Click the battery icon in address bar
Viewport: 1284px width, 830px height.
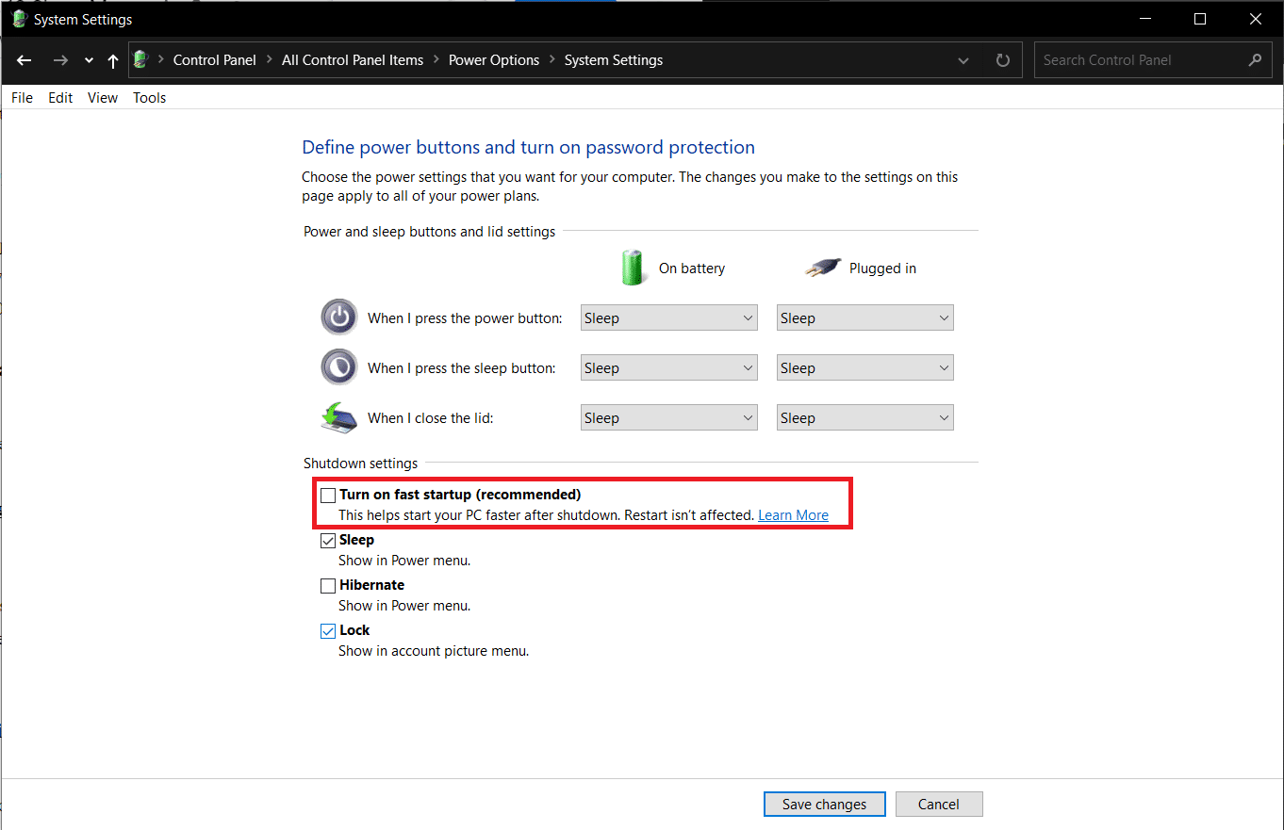tap(141, 59)
